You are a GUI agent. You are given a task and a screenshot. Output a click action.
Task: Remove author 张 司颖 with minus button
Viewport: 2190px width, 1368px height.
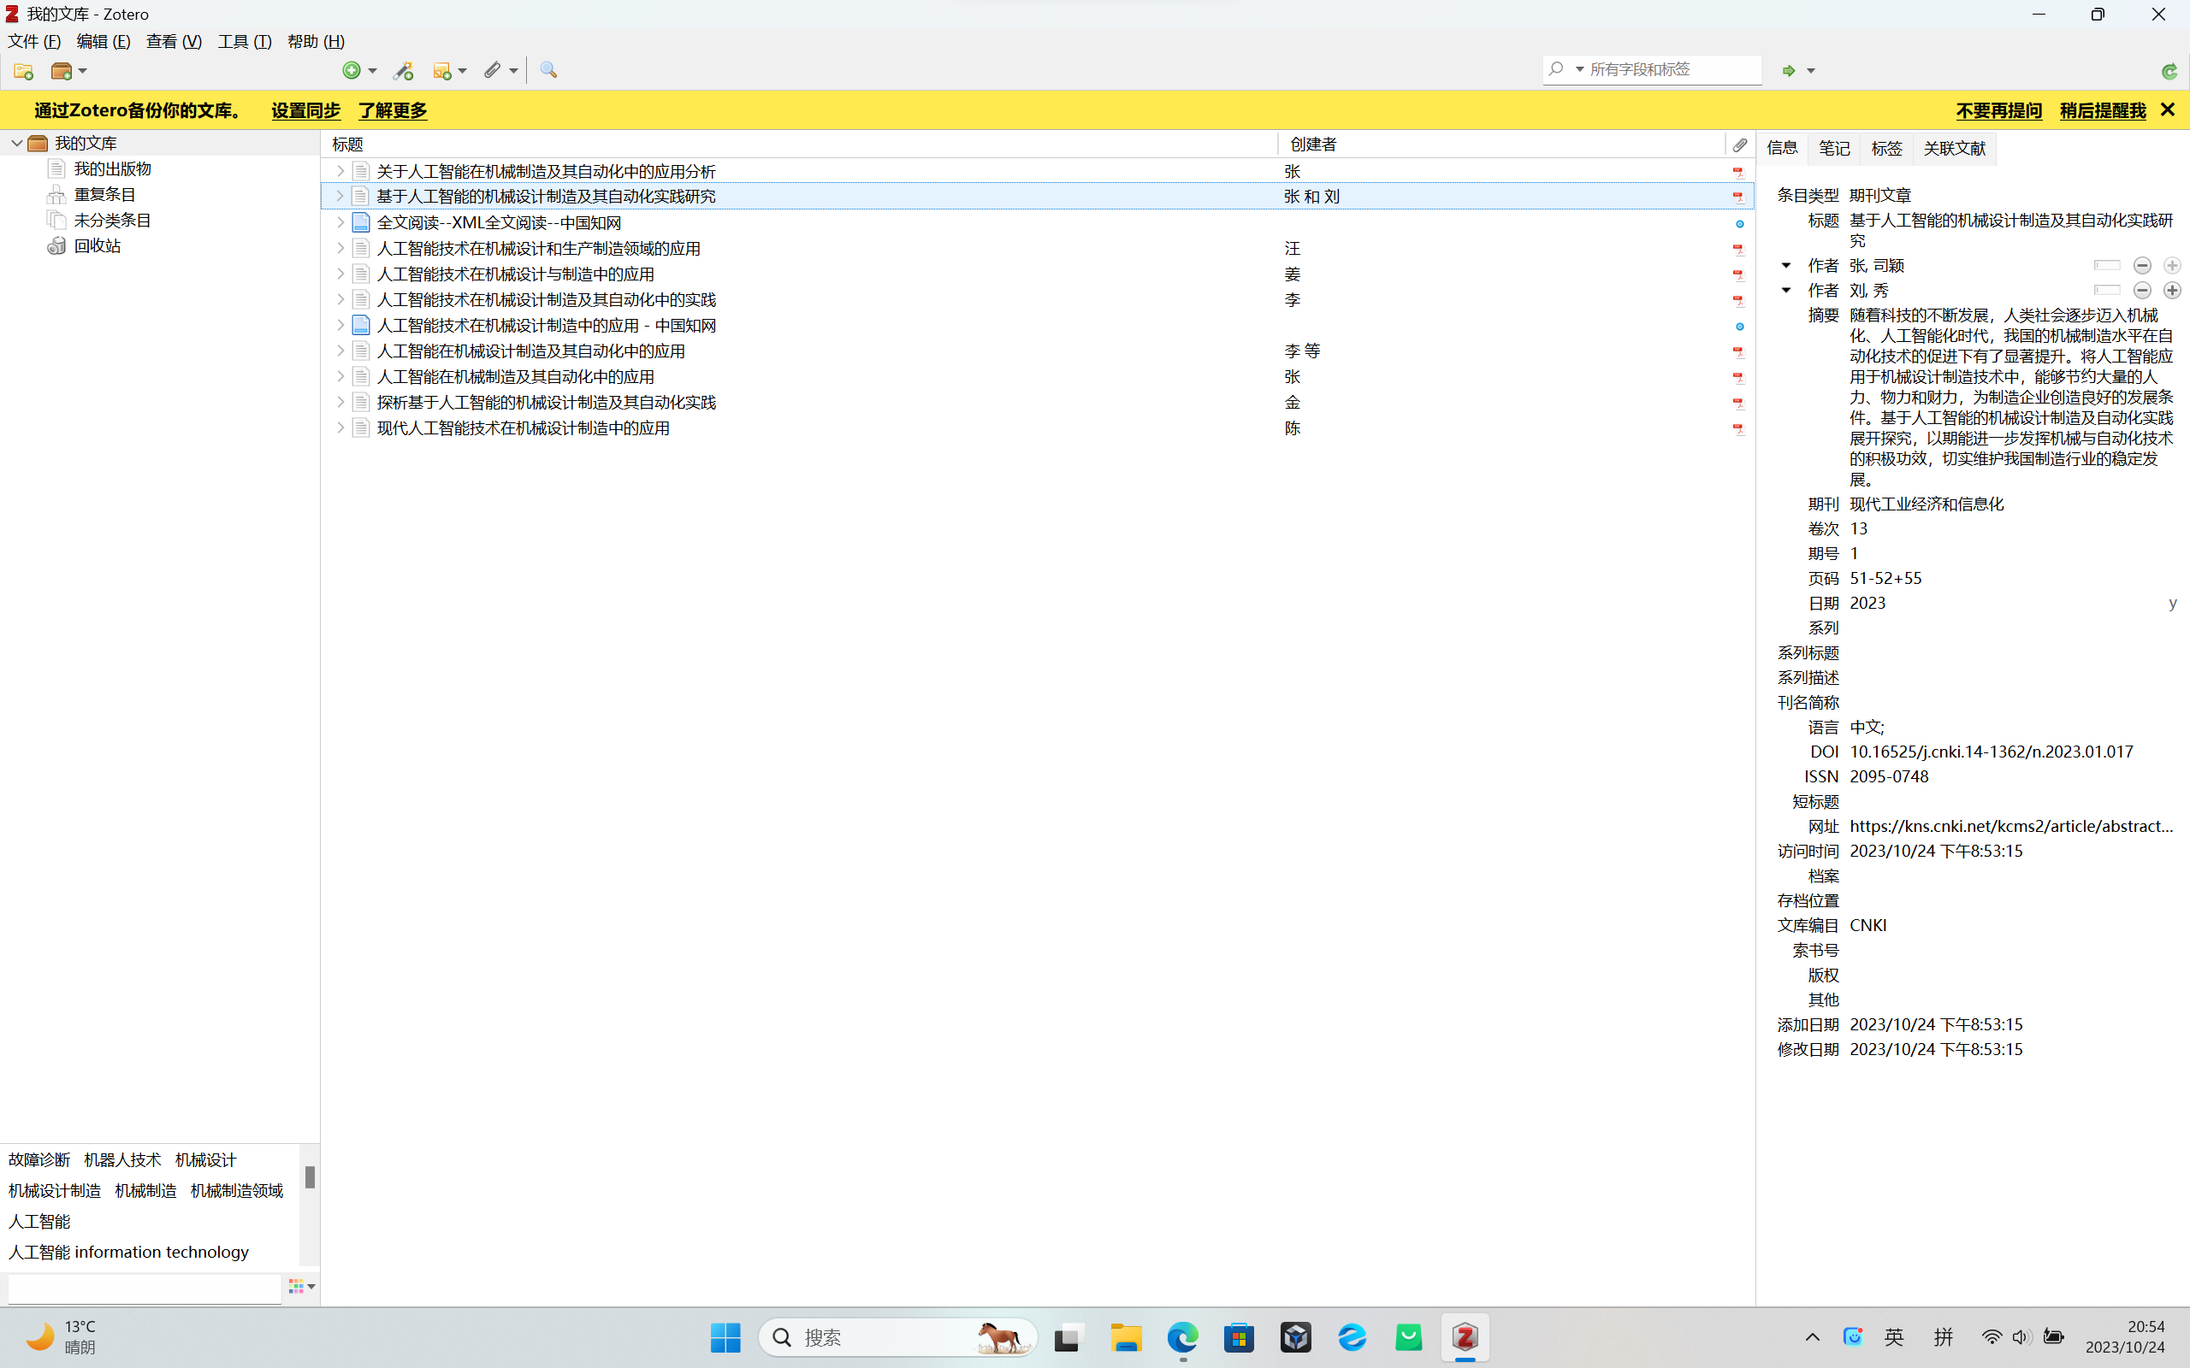tap(2142, 265)
